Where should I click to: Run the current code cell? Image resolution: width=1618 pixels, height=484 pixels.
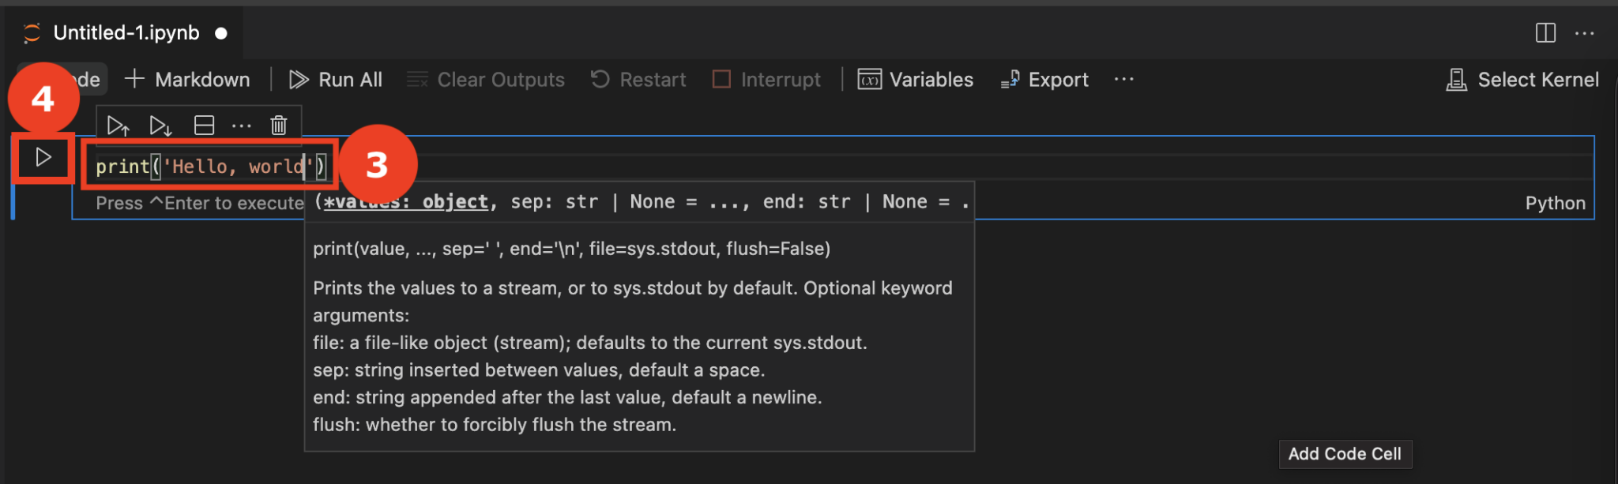(43, 158)
